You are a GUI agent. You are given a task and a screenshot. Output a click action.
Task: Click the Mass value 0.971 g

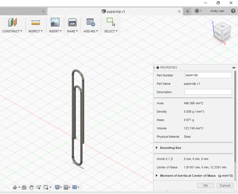coord(189,120)
